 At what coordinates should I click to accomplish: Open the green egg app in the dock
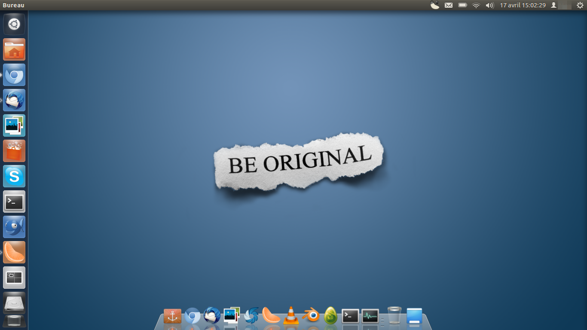point(330,316)
